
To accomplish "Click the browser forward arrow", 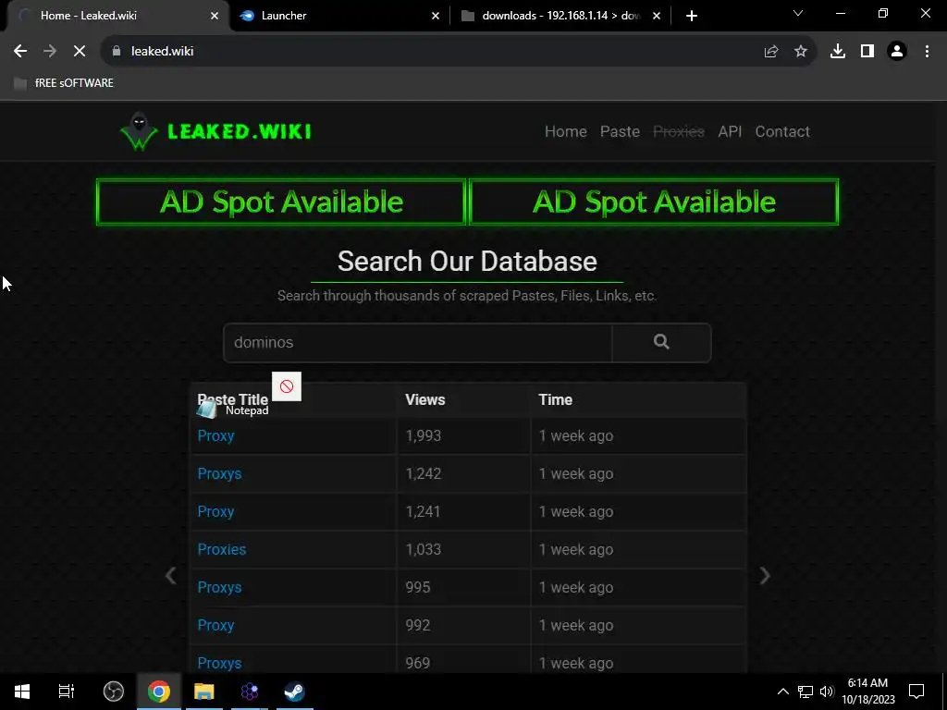I will click(50, 52).
